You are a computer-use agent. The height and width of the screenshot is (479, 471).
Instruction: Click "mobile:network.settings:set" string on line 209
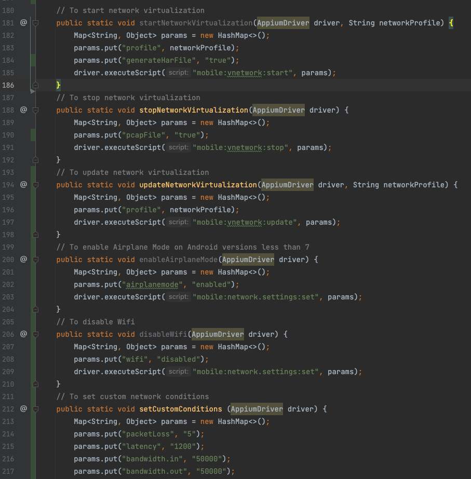coord(256,372)
